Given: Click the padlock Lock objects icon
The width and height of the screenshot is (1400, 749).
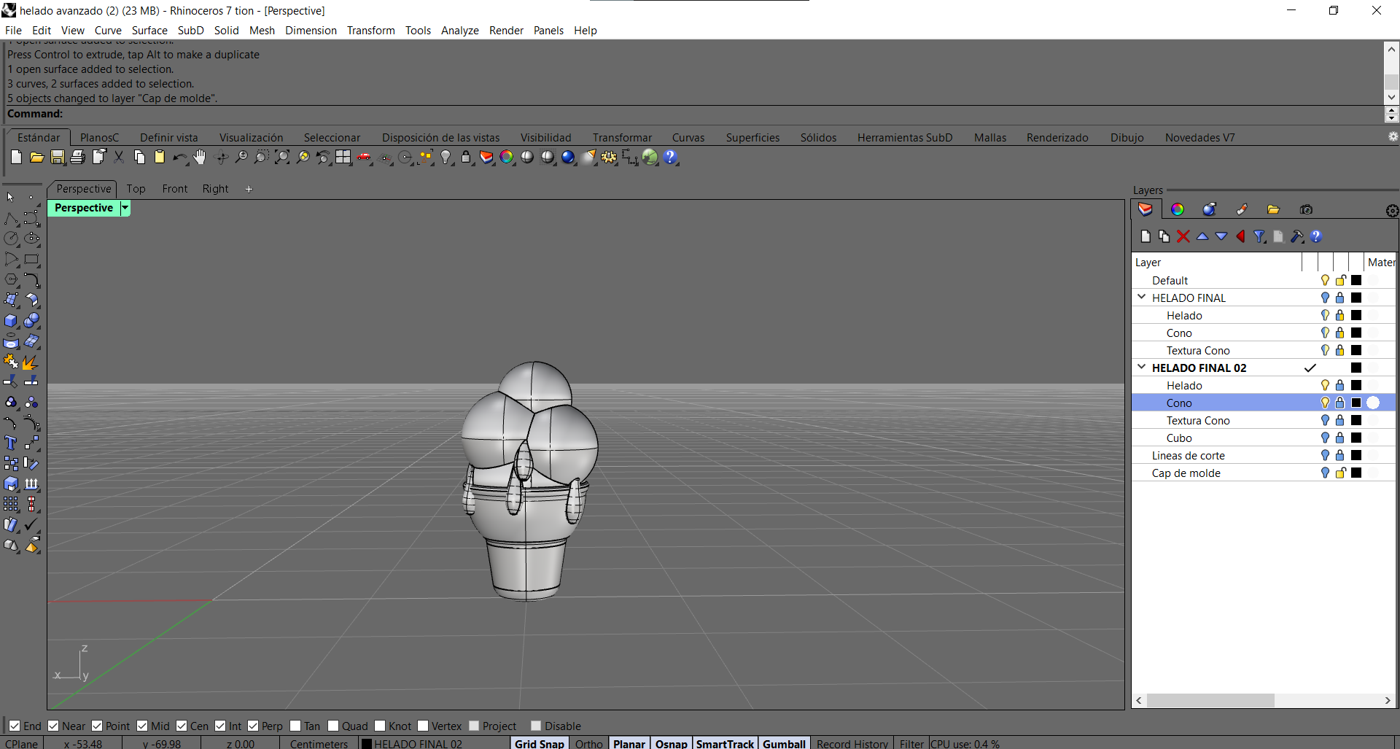Looking at the screenshot, I should tap(466, 157).
